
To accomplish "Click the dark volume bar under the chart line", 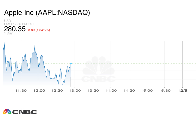I will click(x=71, y=82).
